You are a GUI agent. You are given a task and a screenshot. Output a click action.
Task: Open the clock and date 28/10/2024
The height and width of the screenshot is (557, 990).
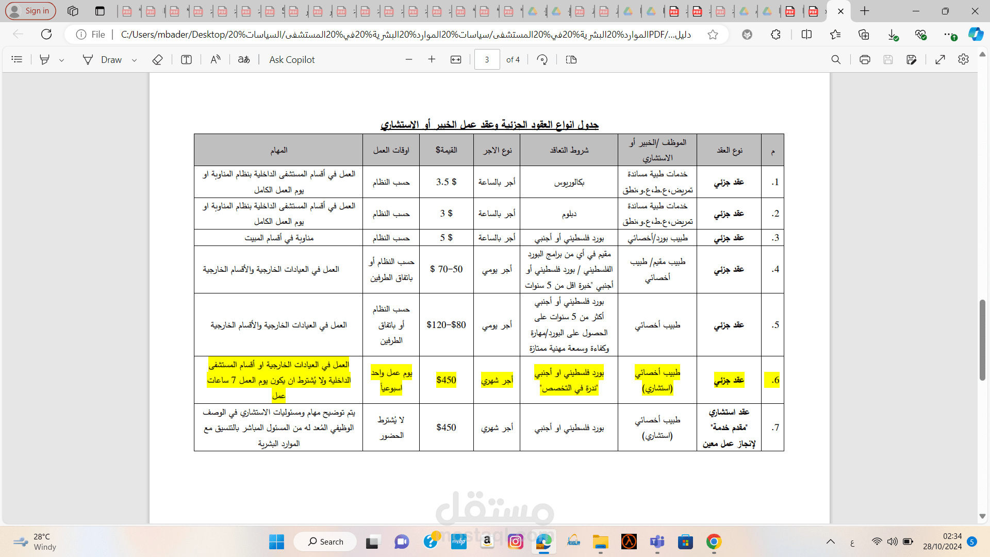click(942, 542)
